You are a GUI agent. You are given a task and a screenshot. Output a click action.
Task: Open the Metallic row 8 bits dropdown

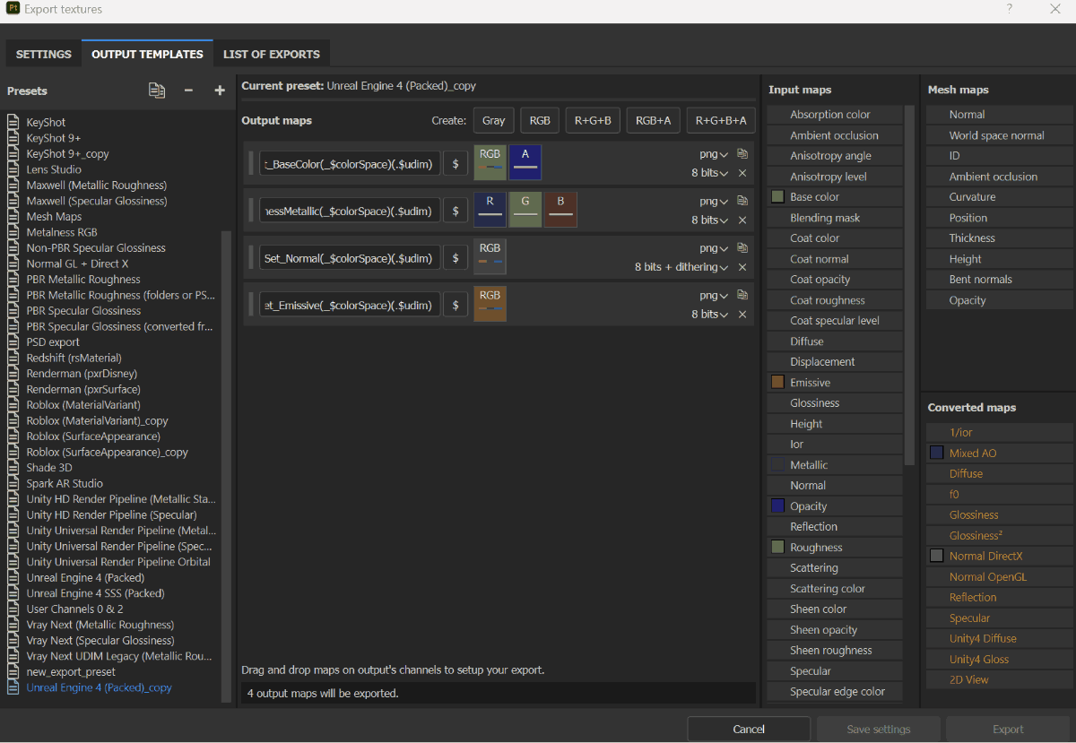pos(710,220)
